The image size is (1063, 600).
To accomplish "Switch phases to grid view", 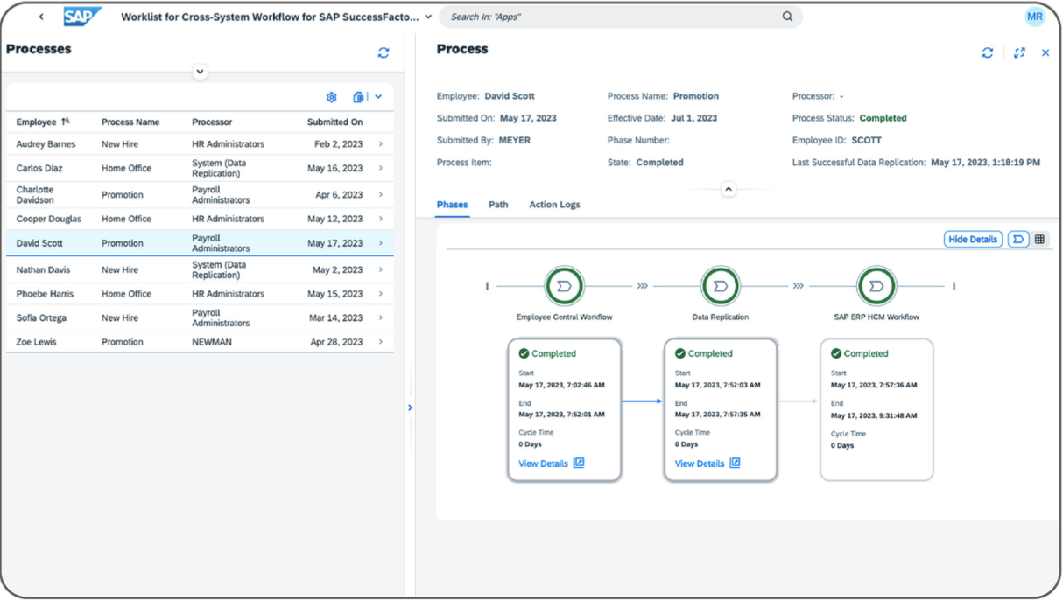I will click(x=1040, y=238).
